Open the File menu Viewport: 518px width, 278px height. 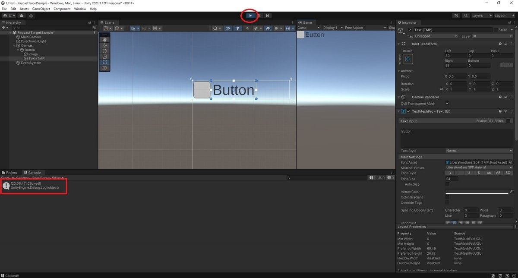4,9
